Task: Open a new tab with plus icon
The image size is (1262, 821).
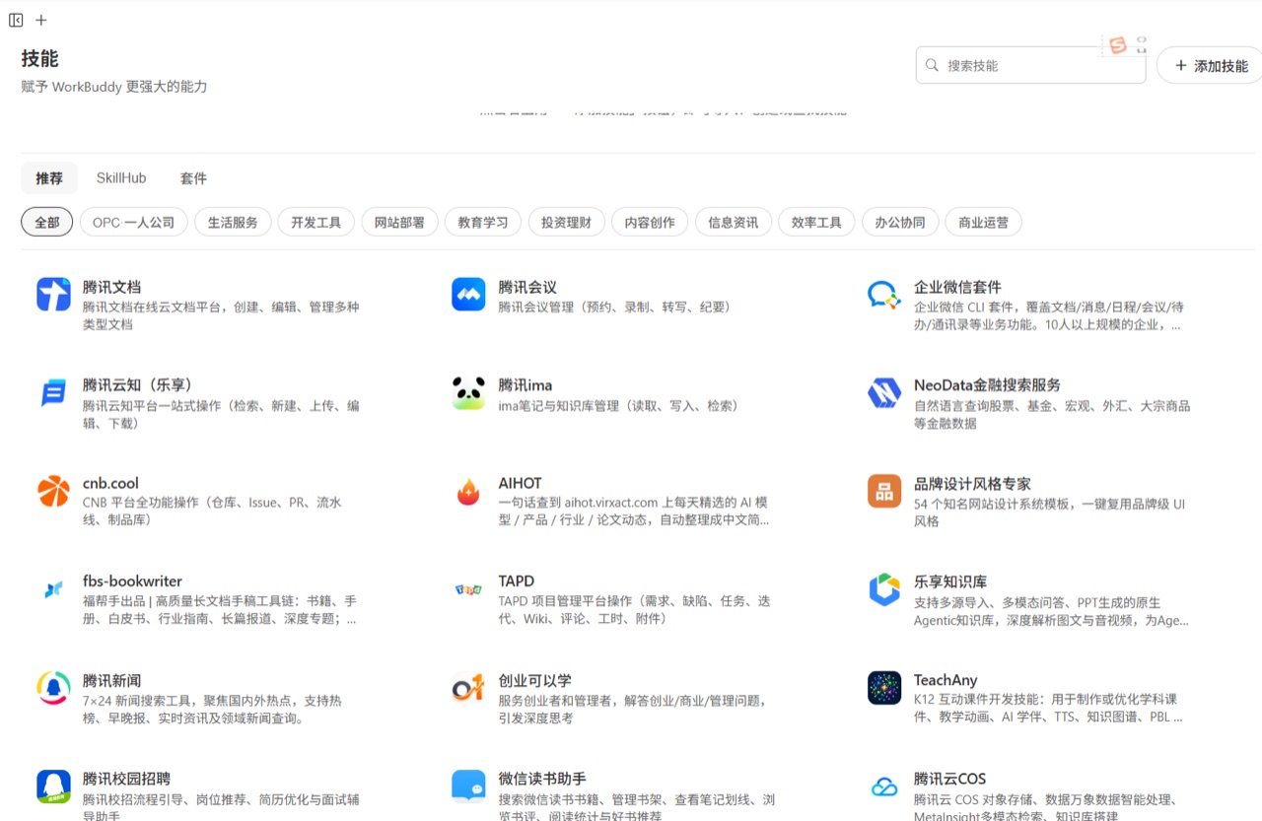Action: 40,20
